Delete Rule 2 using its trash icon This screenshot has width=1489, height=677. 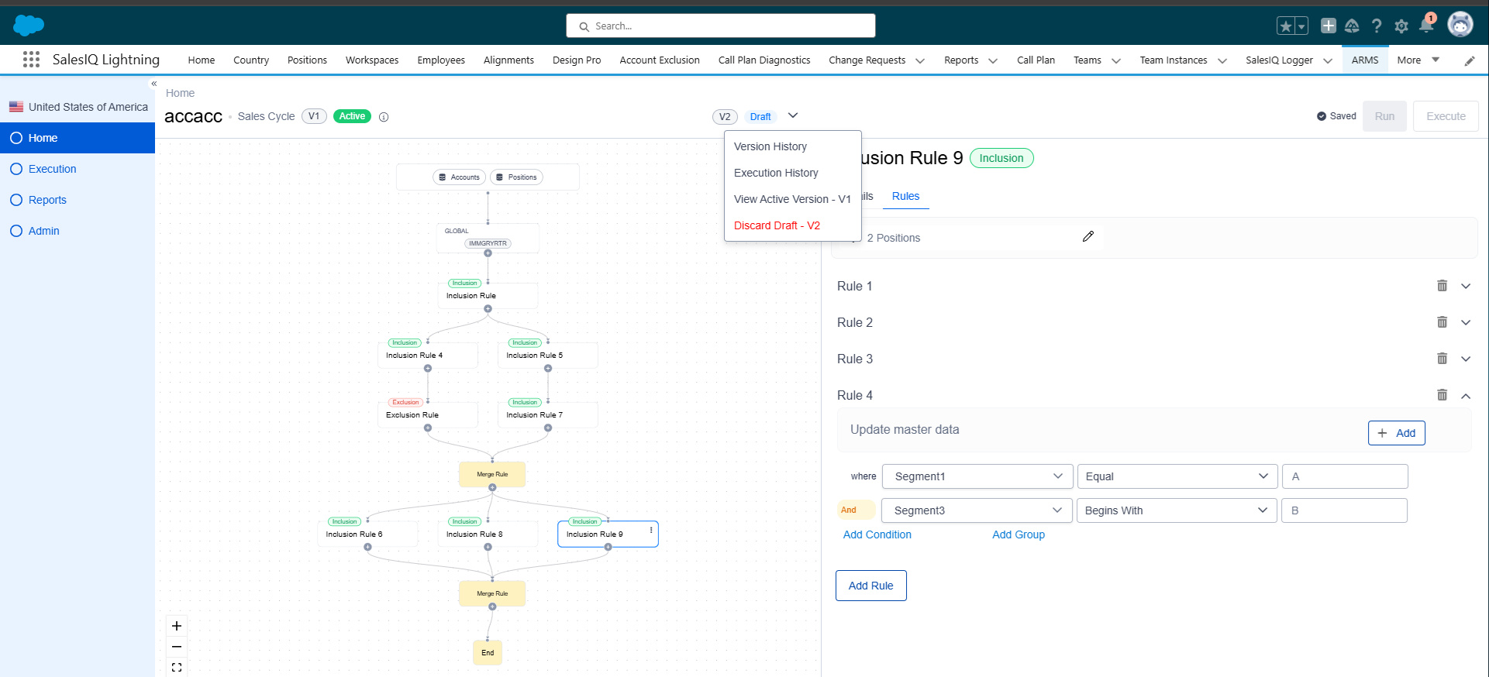pos(1442,322)
